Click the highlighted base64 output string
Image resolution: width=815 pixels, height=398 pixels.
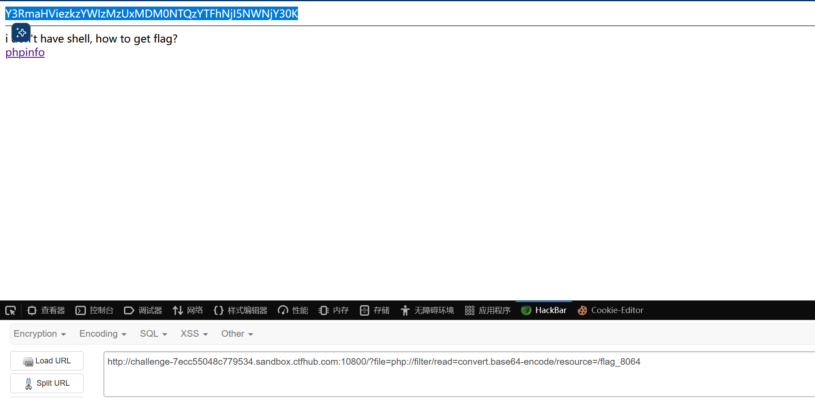[152, 14]
